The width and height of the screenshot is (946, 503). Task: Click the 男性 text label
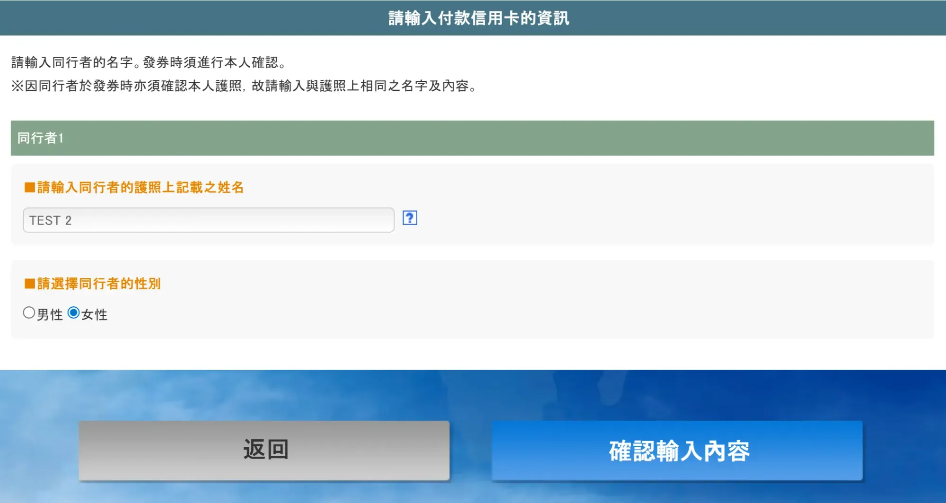(50, 315)
